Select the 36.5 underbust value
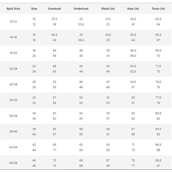This screenshot has width=172, height=172. click(x=81, y=40)
